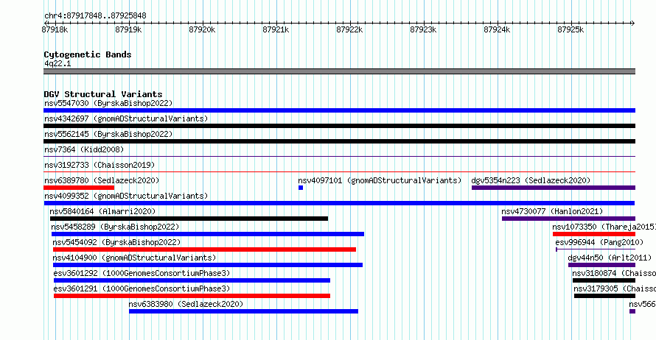Click the 87918k ruler tick label
The height and width of the screenshot is (340, 656).
pos(55,29)
